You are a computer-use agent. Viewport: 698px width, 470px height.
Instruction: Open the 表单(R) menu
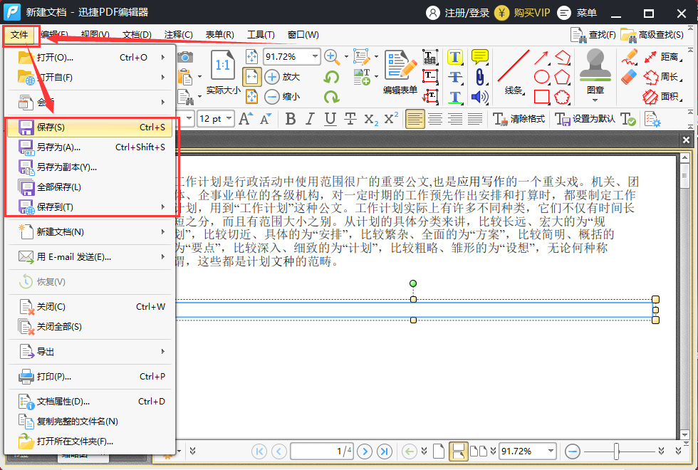coord(219,35)
